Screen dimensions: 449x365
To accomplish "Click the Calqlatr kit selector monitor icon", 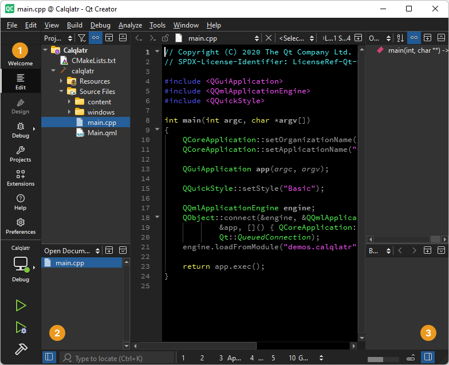I will (x=21, y=264).
